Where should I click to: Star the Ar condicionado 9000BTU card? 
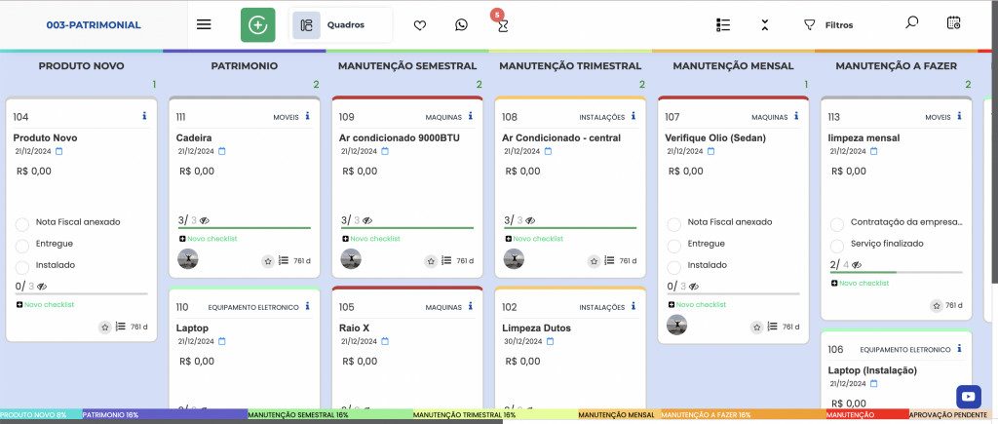430,260
